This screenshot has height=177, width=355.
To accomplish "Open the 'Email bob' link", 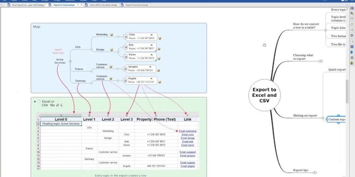I will click(x=188, y=141).
